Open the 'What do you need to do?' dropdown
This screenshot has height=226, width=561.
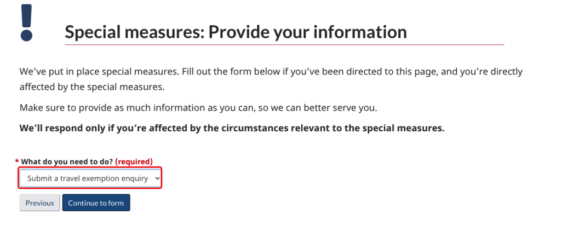tap(90, 178)
